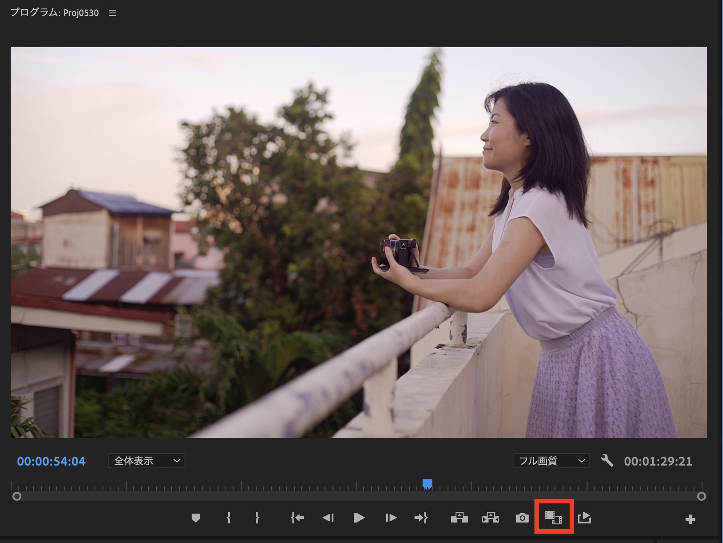Export a frame with the camera icon
Screen dimensions: 723x543
coord(522,518)
